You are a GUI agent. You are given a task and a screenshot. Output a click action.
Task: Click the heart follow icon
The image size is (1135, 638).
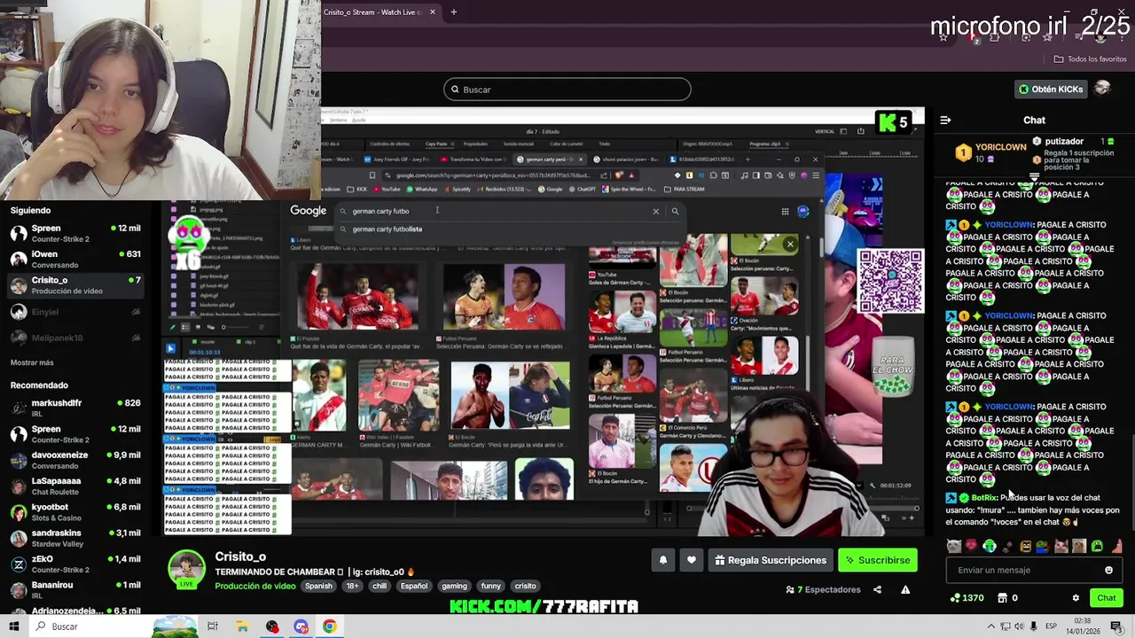point(692,560)
